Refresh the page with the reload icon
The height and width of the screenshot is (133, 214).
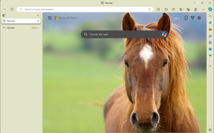click(x=12, y=9)
